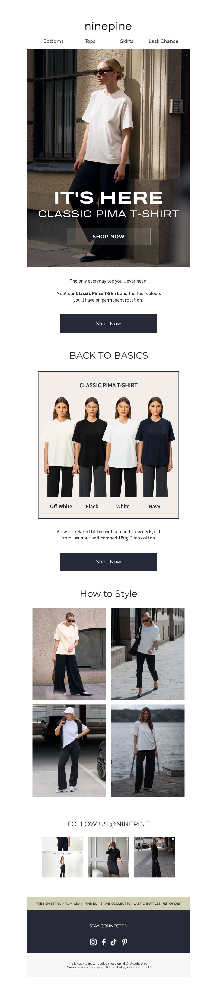This screenshot has width=217, height=988.
Task: Go to Skirts category
Action: point(127,41)
